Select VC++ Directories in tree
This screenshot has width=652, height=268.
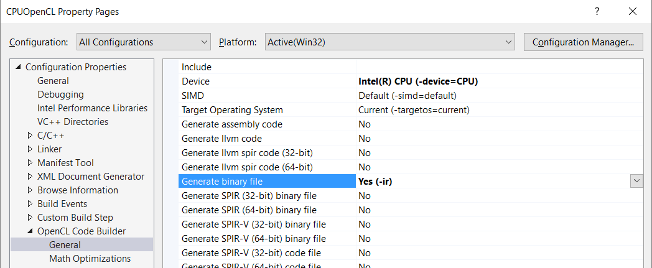72,122
